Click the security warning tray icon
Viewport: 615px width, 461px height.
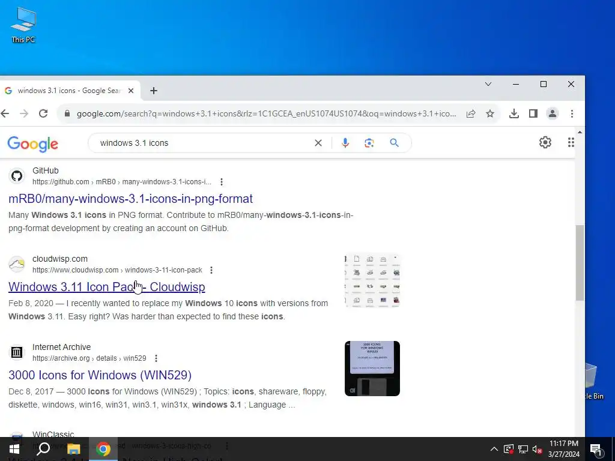coord(509,449)
